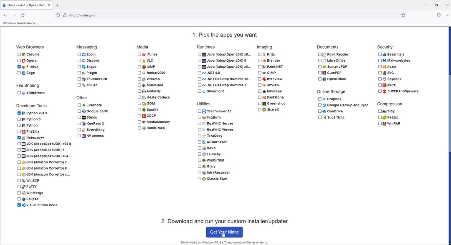Click the TeamViewer 15 icon
Screen dimensions: 451x245
204,111
